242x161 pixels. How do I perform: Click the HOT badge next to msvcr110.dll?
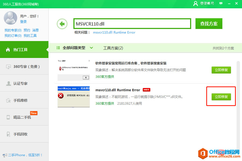[147, 90]
